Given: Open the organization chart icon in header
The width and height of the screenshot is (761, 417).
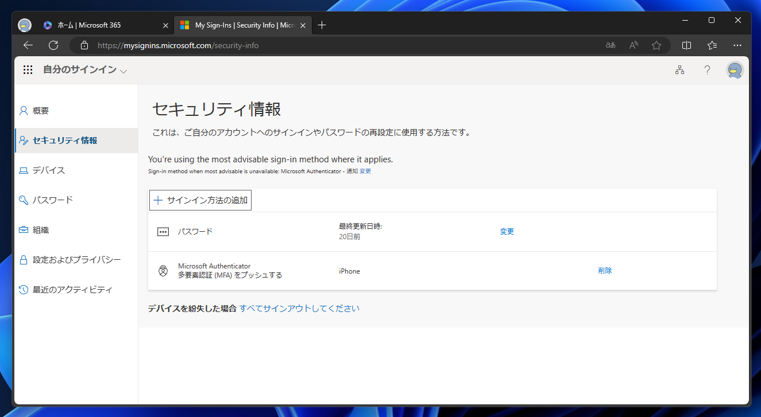Looking at the screenshot, I should coord(679,70).
